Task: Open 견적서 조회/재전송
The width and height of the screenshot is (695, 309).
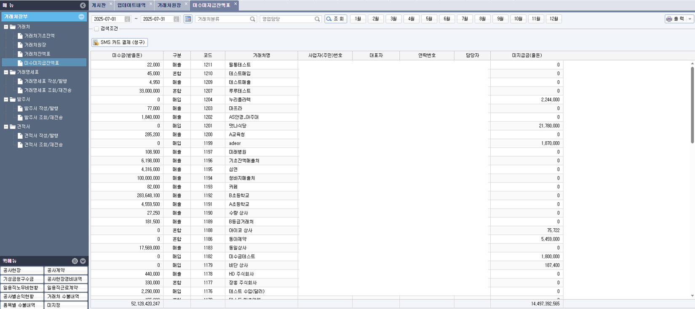Action: 43,145
